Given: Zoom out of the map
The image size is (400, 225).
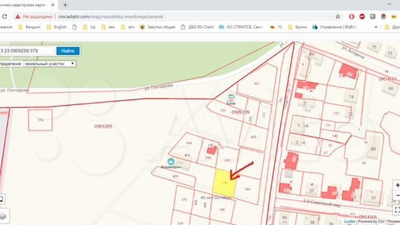Looking at the screenshot, I should tap(397, 195).
